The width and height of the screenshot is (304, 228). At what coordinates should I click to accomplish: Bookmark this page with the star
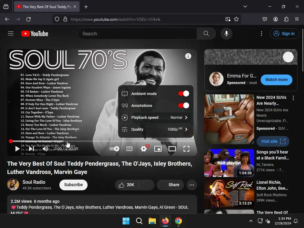236,19
